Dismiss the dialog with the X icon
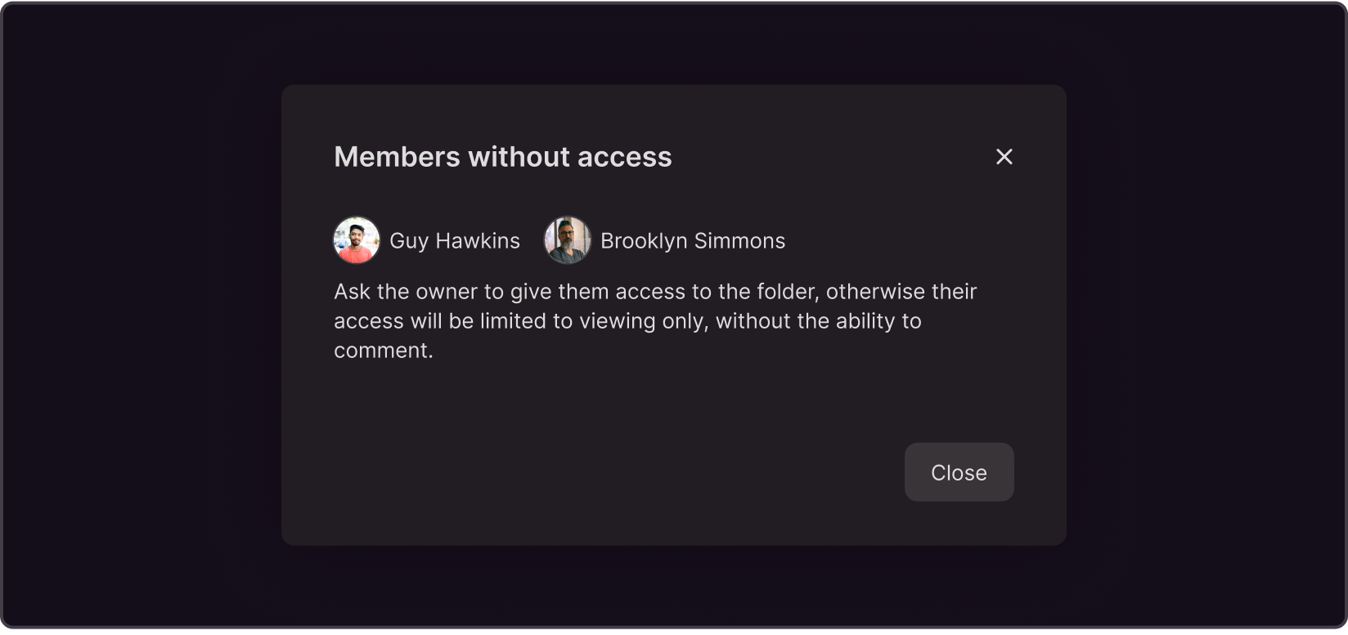This screenshot has height=635, width=1348. 1004,157
